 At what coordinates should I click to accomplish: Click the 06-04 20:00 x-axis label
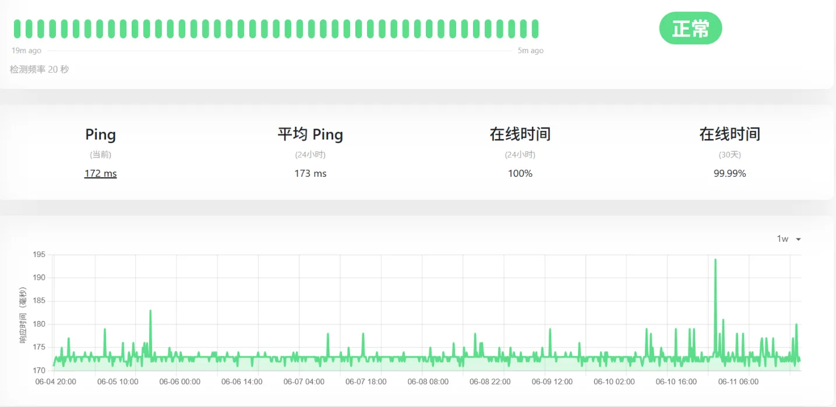pos(55,382)
